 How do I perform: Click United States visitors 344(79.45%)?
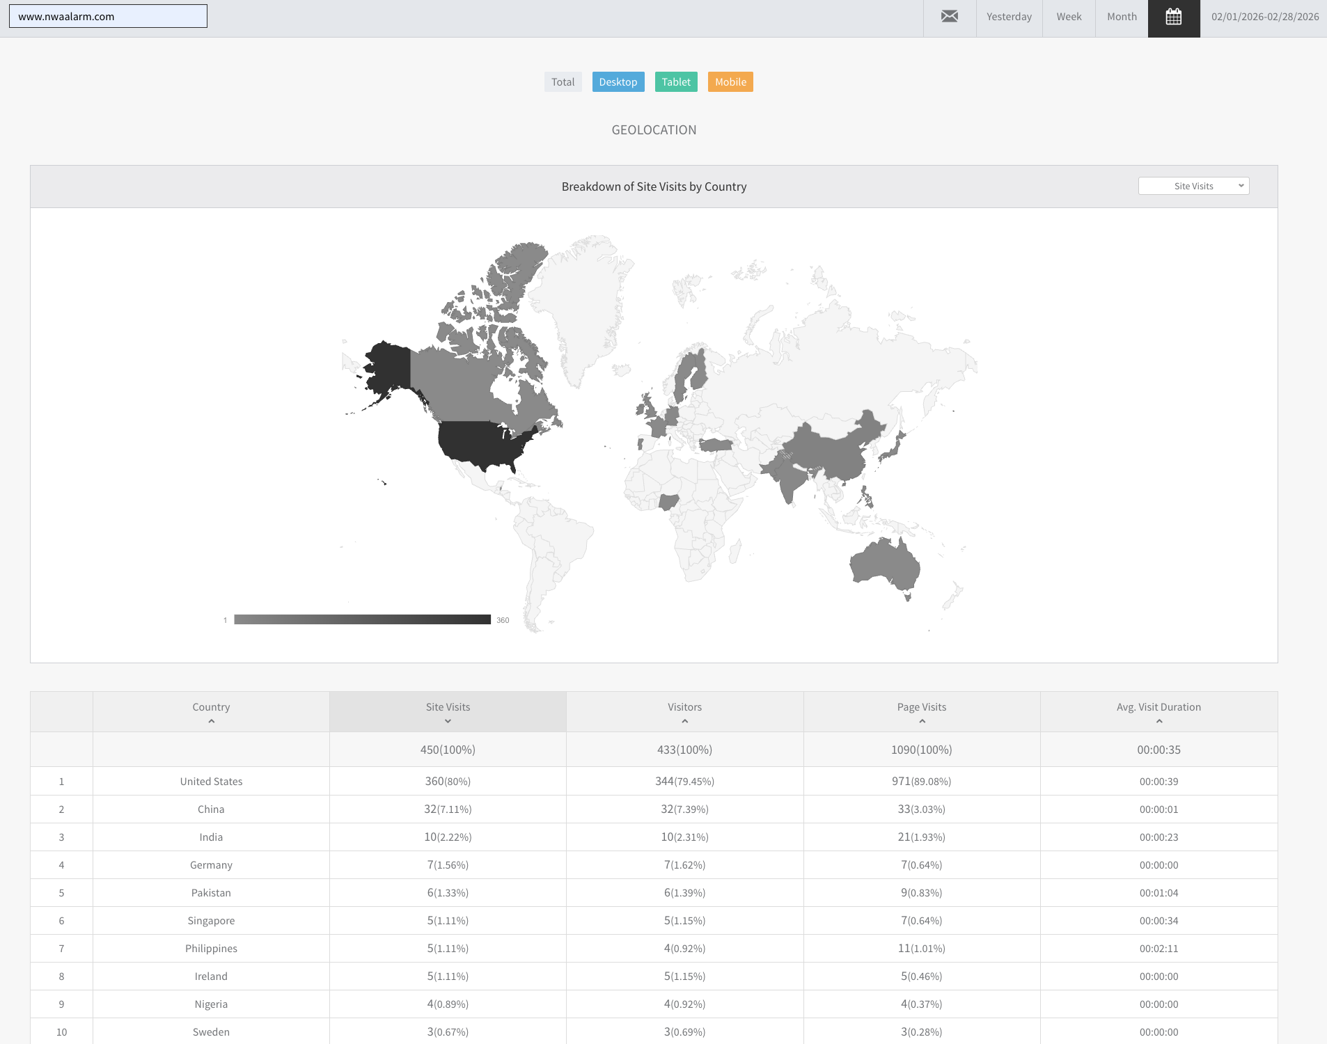click(x=685, y=781)
